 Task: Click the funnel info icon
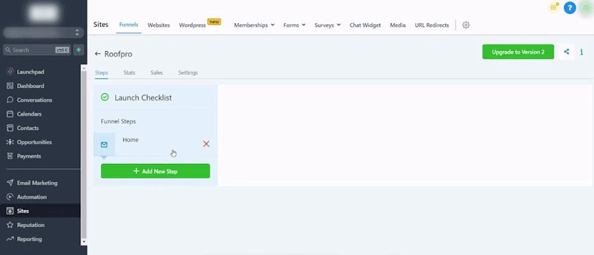click(x=582, y=52)
